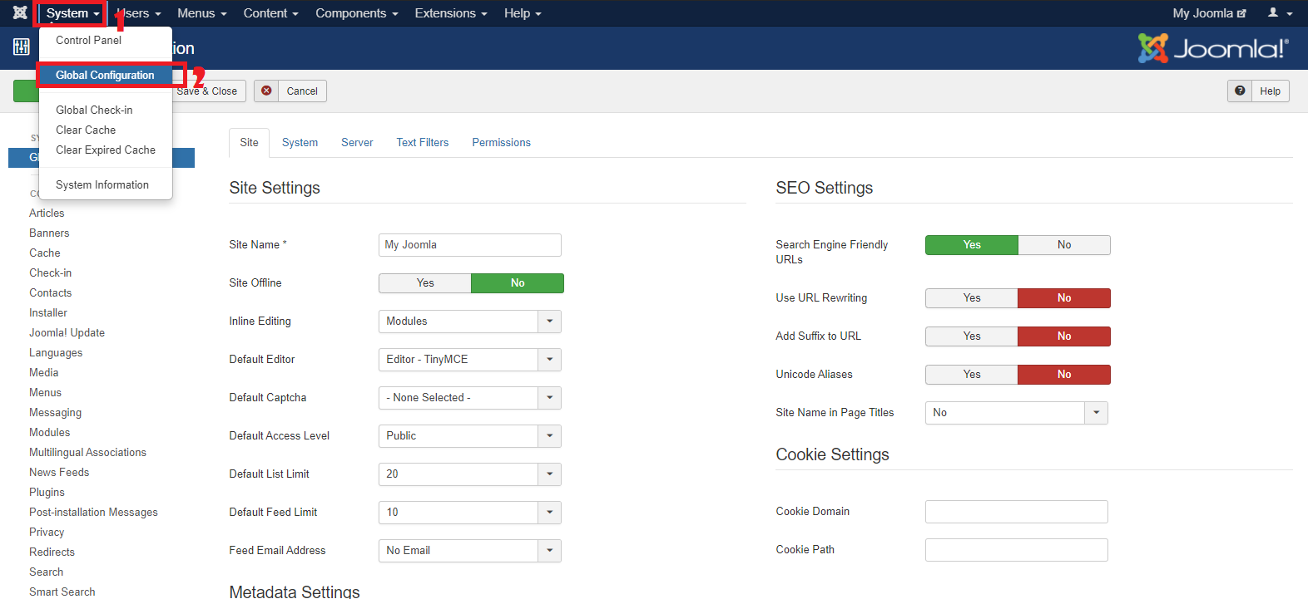Open the Extensions menu
The image size is (1308, 599).
pos(451,13)
